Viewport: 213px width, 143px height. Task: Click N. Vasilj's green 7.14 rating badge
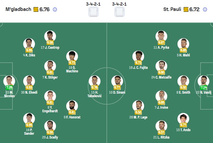pos(204,87)
